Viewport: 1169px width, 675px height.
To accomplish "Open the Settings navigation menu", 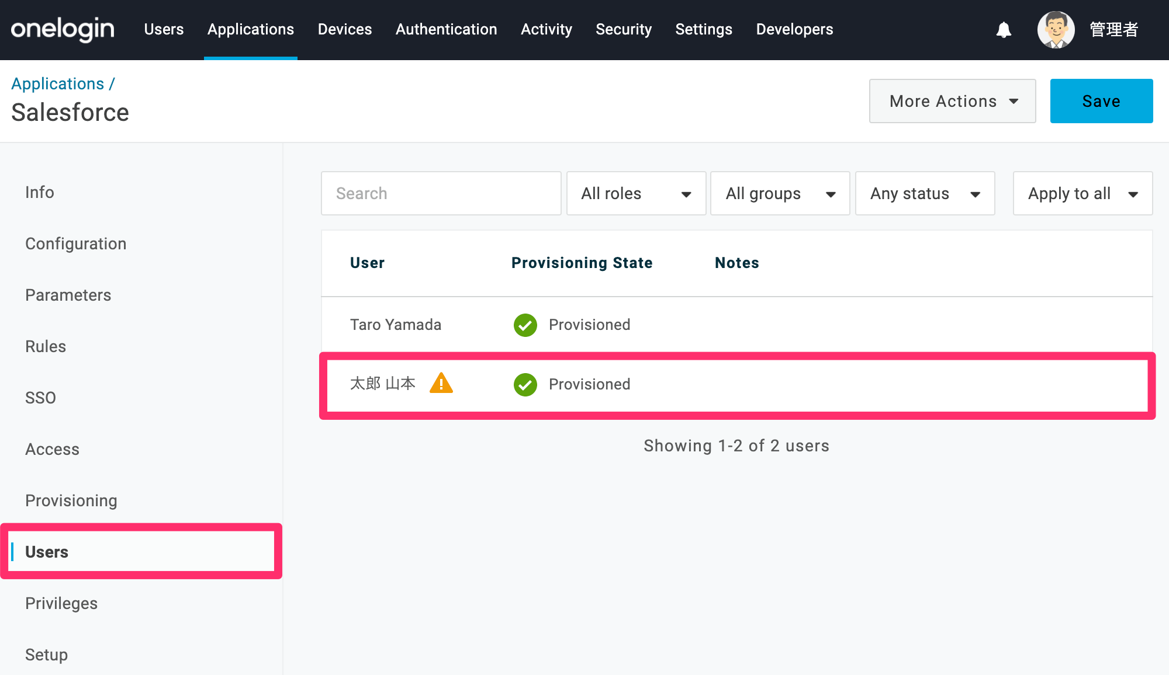I will coord(704,29).
